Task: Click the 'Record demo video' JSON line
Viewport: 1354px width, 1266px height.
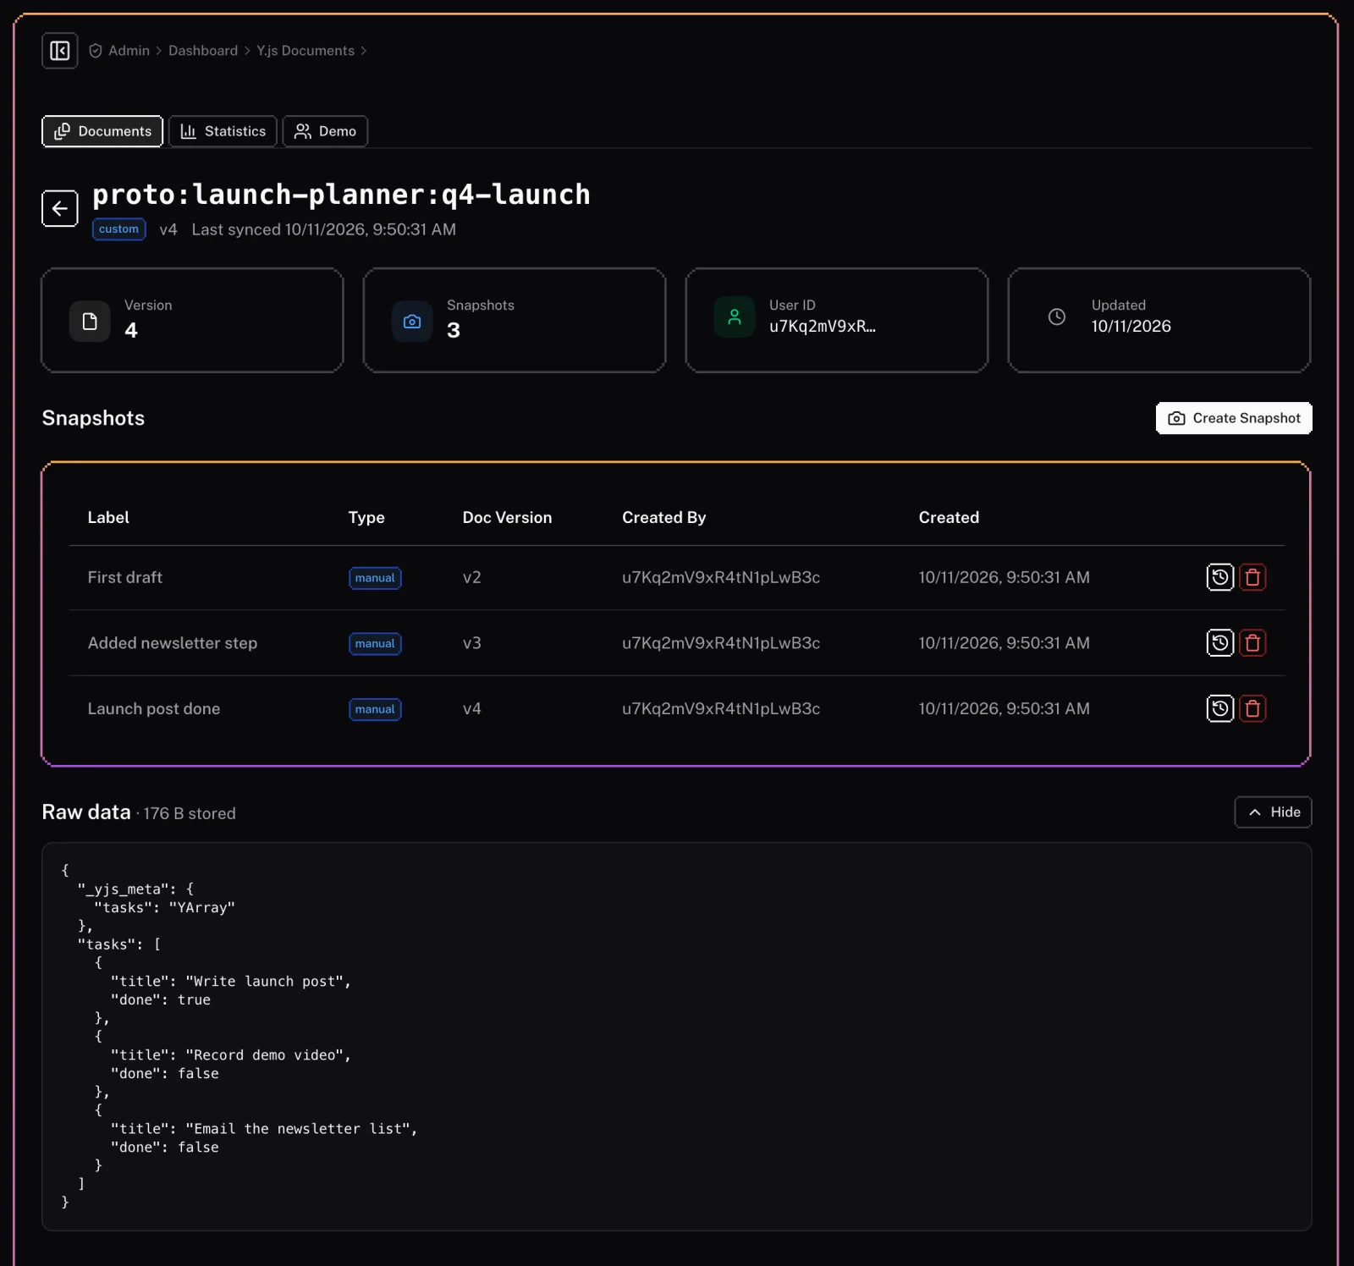Action: pyautogui.click(x=230, y=1055)
